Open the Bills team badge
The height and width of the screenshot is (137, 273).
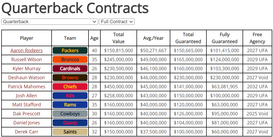pyautogui.click(x=70, y=96)
